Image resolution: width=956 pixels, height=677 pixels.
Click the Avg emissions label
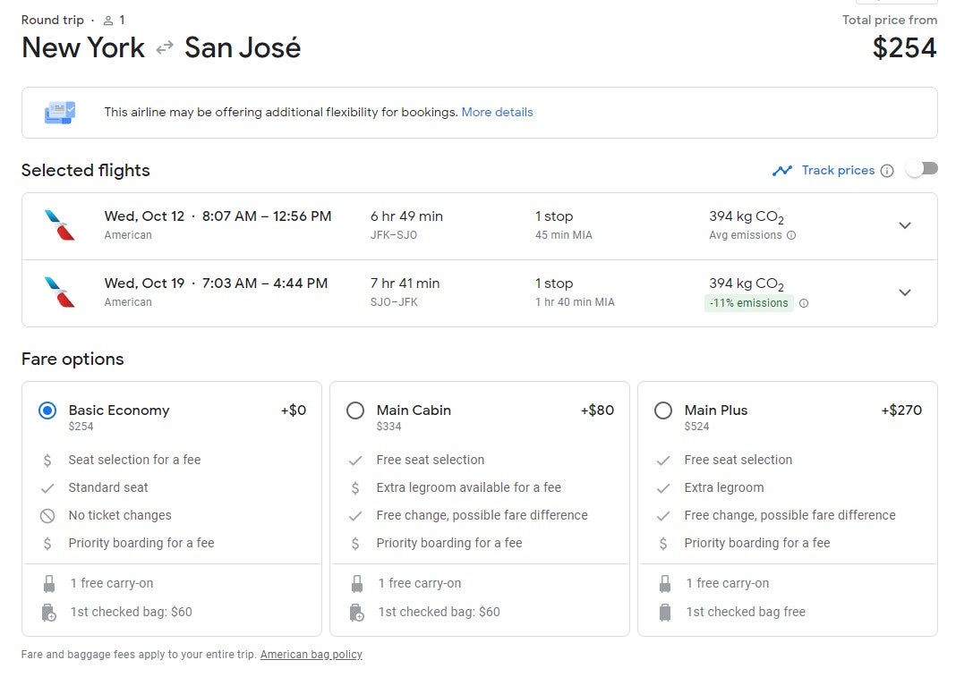coord(745,235)
